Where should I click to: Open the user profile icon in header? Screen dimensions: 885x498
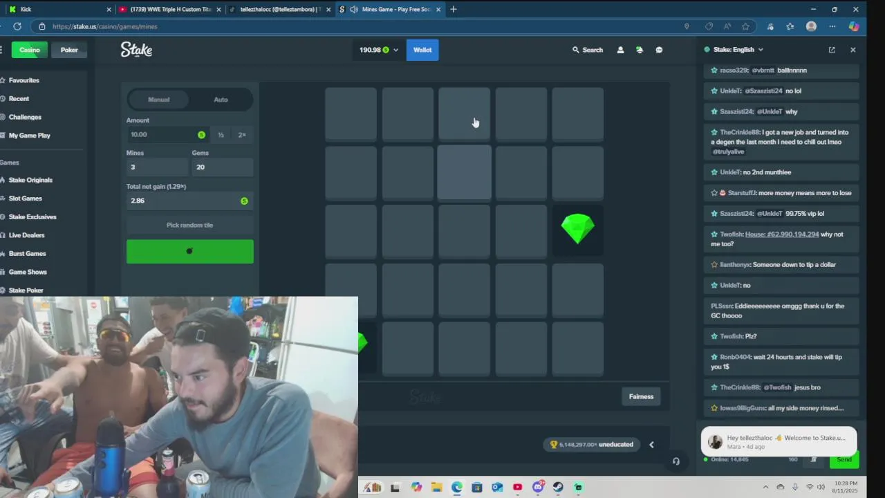click(x=620, y=50)
